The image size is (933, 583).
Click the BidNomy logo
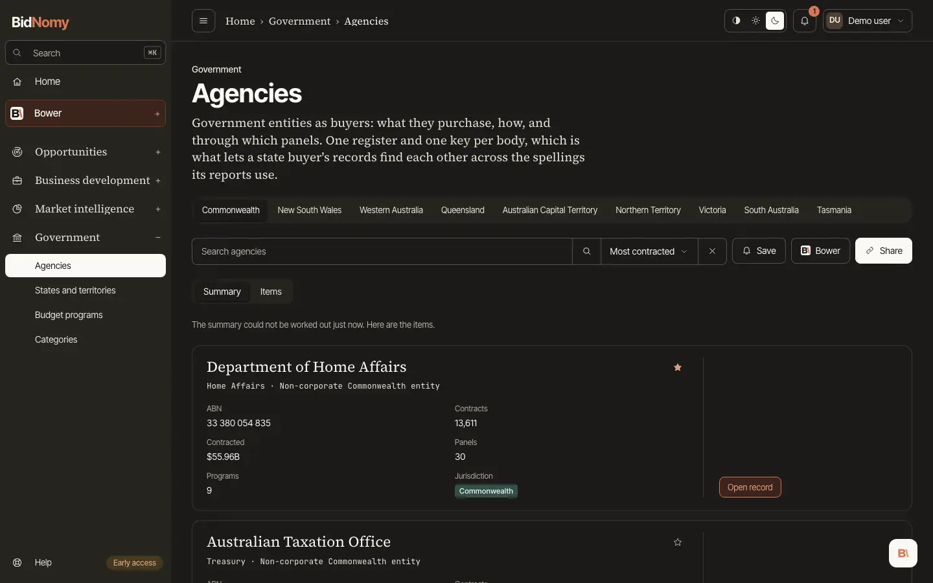pyautogui.click(x=40, y=22)
